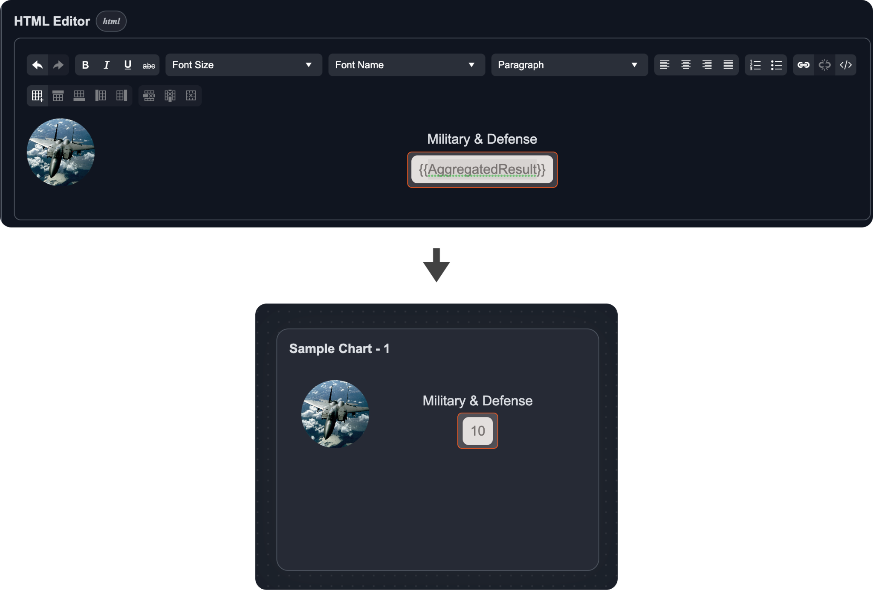Toggle bold formatting
873x590 pixels.
tap(85, 65)
